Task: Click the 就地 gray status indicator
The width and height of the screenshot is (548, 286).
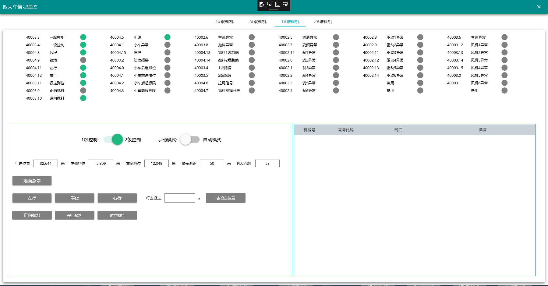Action: 83,60
